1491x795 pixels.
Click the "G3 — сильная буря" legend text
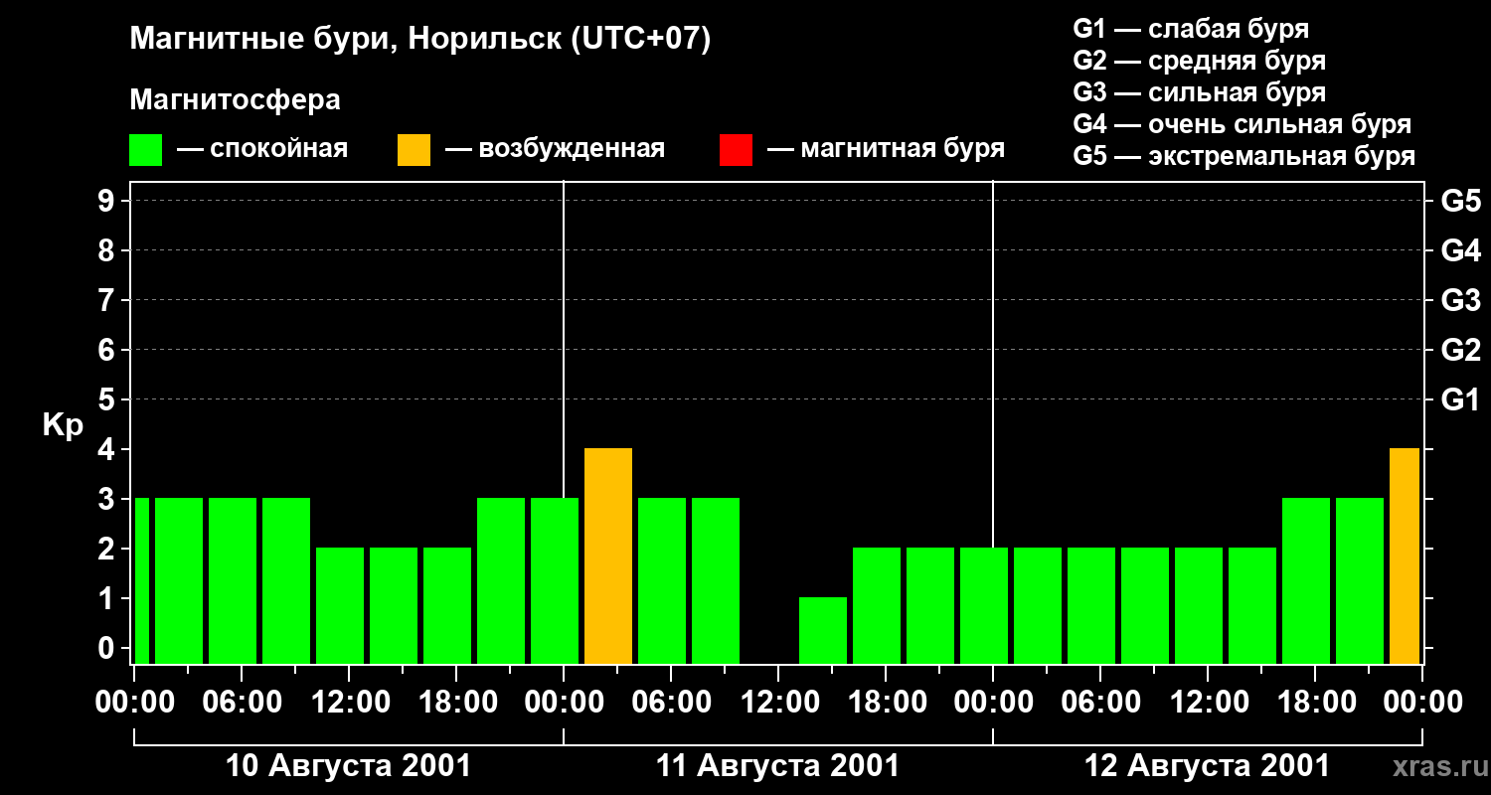click(1199, 92)
